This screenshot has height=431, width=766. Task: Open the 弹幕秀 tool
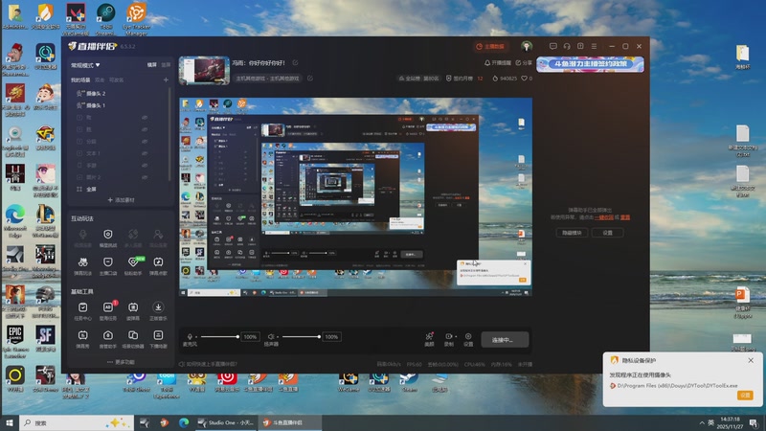tap(82, 335)
